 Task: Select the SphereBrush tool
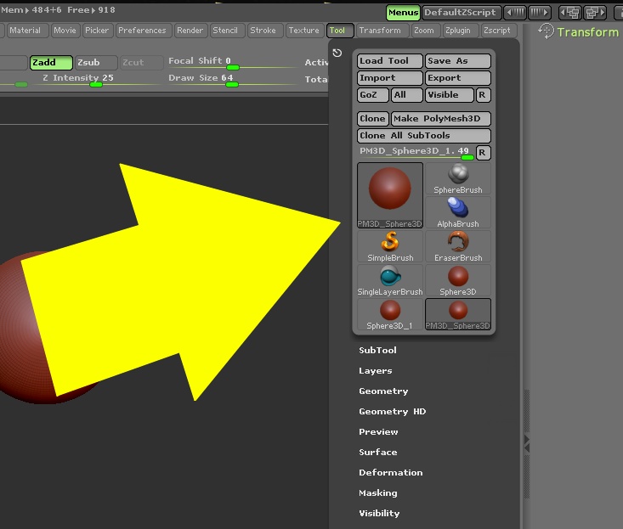coord(458,179)
